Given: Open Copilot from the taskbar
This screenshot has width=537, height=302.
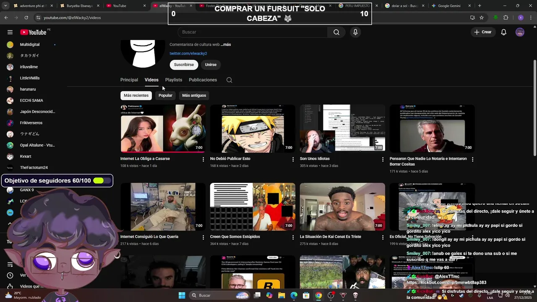Looking at the screenshot, I should click(269, 295).
